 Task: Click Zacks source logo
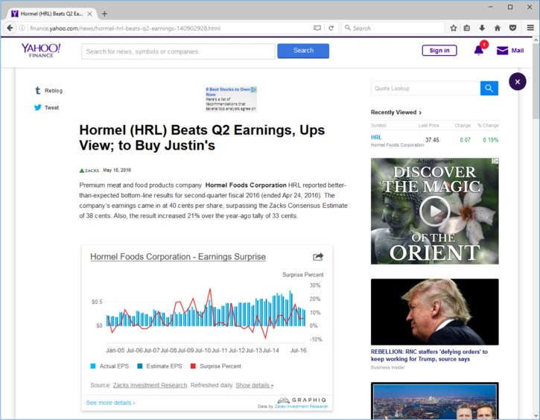tap(89, 171)
